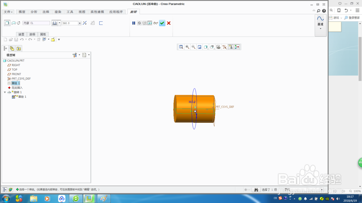This screenshot has height=203, width=362.
Task: Click the undo icon in quick access toolbar
Action: coord(22,40)
